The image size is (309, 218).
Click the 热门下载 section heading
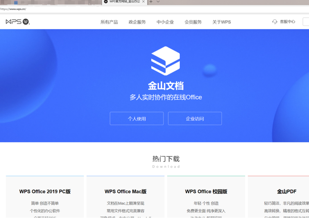click(166, 159)
